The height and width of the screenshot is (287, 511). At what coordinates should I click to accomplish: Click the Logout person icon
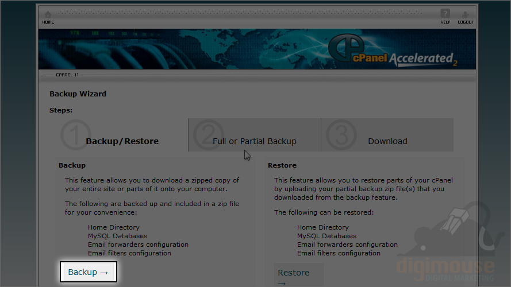click(x=466, y=14)
